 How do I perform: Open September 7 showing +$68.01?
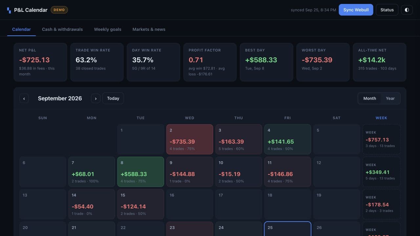click(92, 172)
